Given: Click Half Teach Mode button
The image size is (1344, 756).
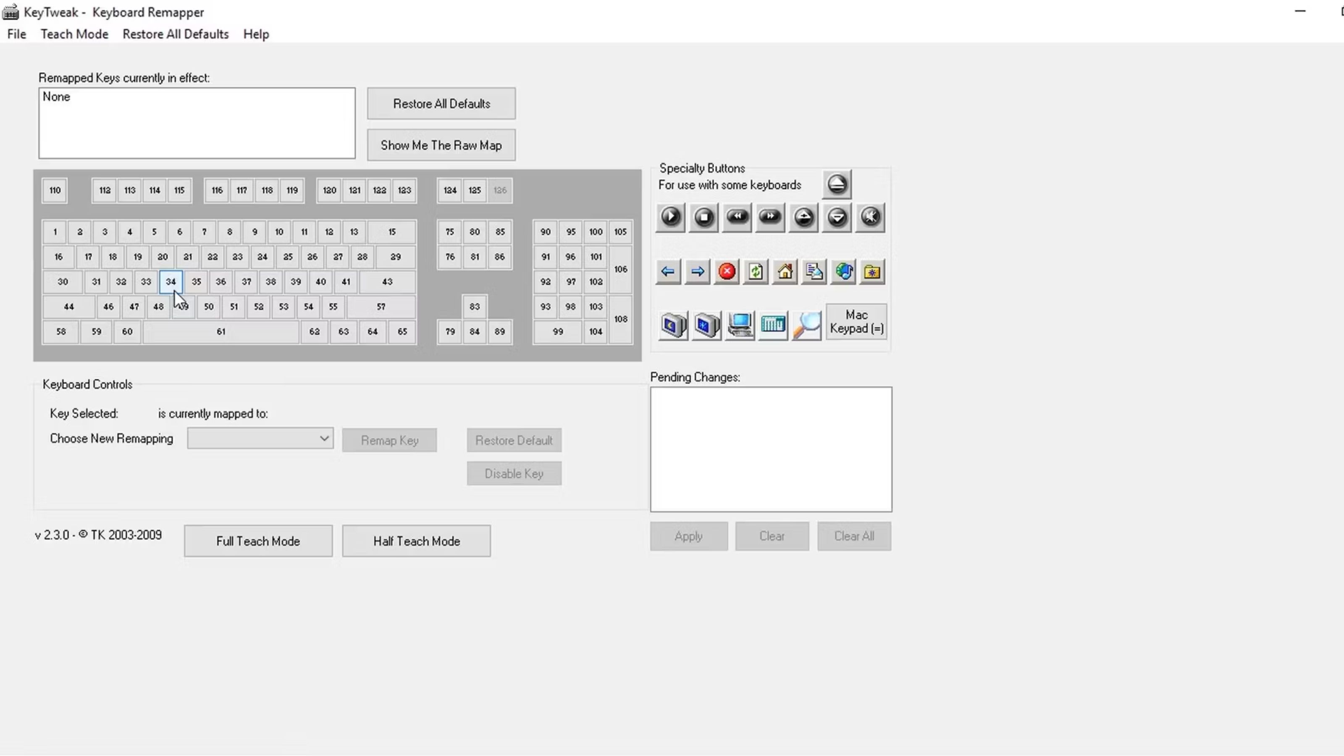Looking at the screenshot, I should [416, 540].
